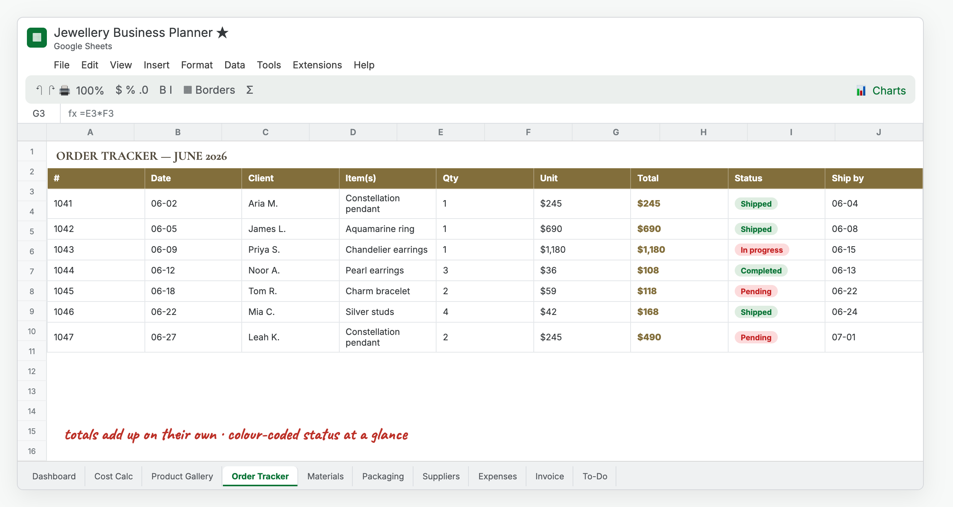Click the printer icon
The width and height of the screenshot is (953, 507).
[x=65, y=91]
